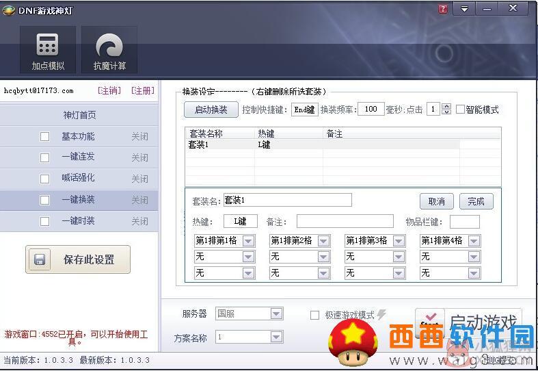Click the account hcqbytt@17173.com text

coord(38,90)
